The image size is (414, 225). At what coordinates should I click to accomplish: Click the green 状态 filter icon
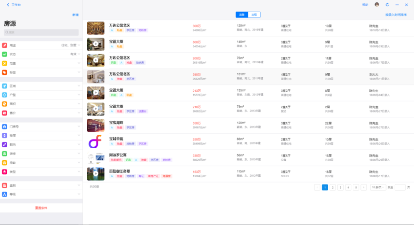4,54
